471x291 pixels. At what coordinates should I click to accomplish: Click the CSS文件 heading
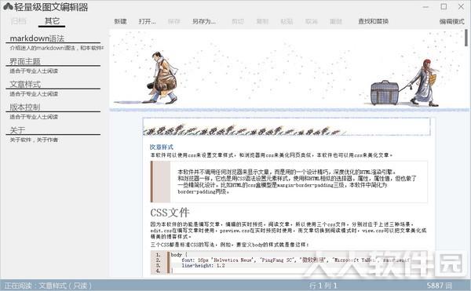(170, 213)
